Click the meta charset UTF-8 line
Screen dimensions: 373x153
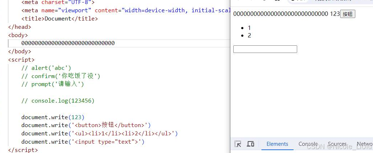[x=58, y=3]
